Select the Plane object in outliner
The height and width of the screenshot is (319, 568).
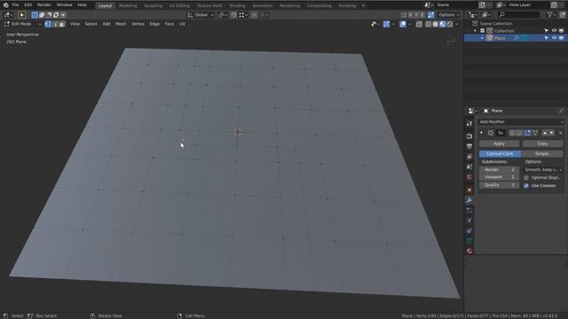(500, 38)
